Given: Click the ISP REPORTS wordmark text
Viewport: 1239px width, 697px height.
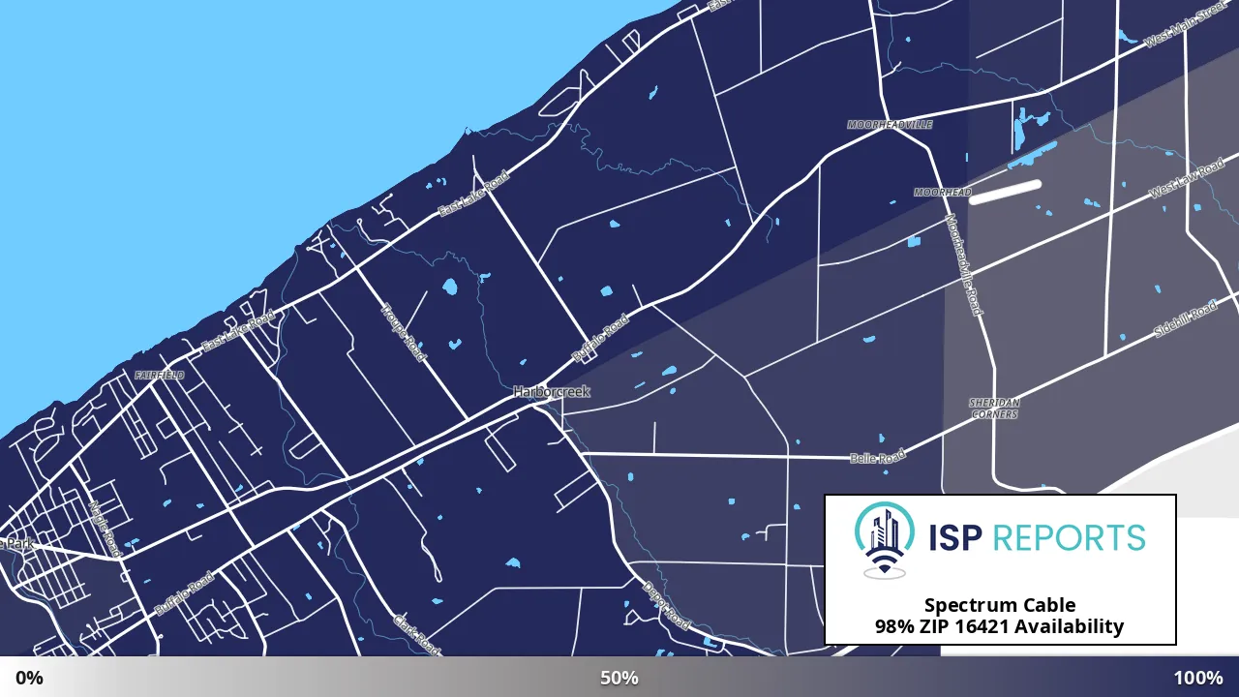Looking at the screenshot, I should click(x=1037, y=538).
